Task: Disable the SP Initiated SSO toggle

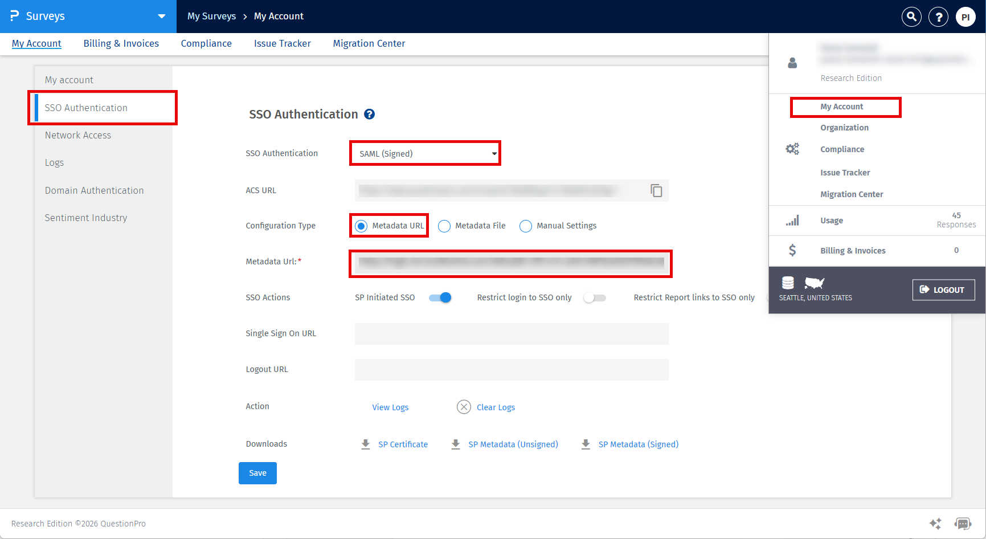Action: point(440,297)
